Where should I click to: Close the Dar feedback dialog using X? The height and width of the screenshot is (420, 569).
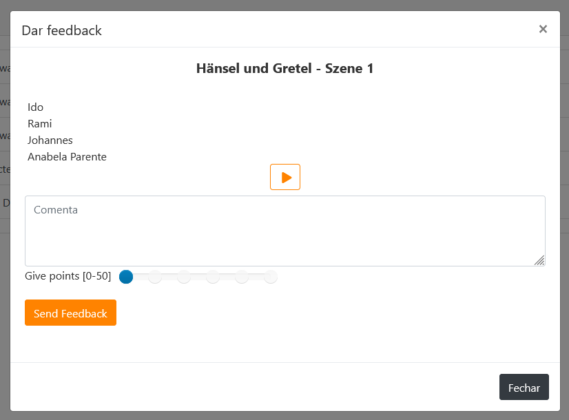tap(543, 29)
